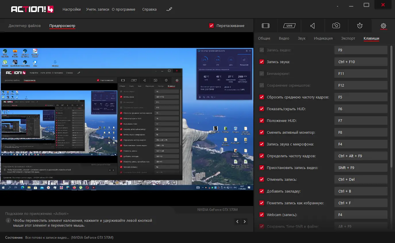Select the screenshot camera icon

point(336,26)
